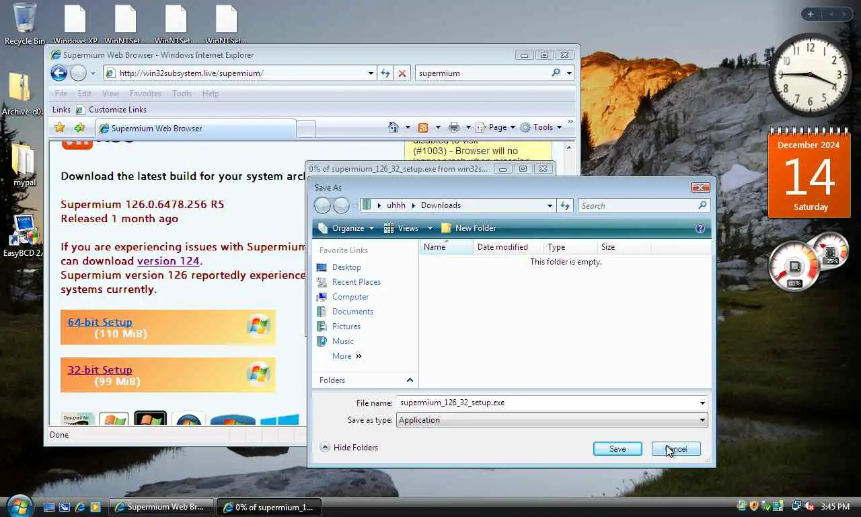Click the Cancel button
This screenshot has width=861, height=517.
point(676,449)
